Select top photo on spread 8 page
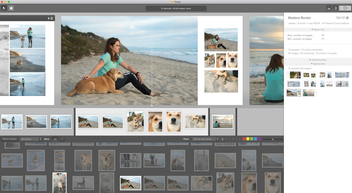This screenshot has height=193, width=352. 27,36
